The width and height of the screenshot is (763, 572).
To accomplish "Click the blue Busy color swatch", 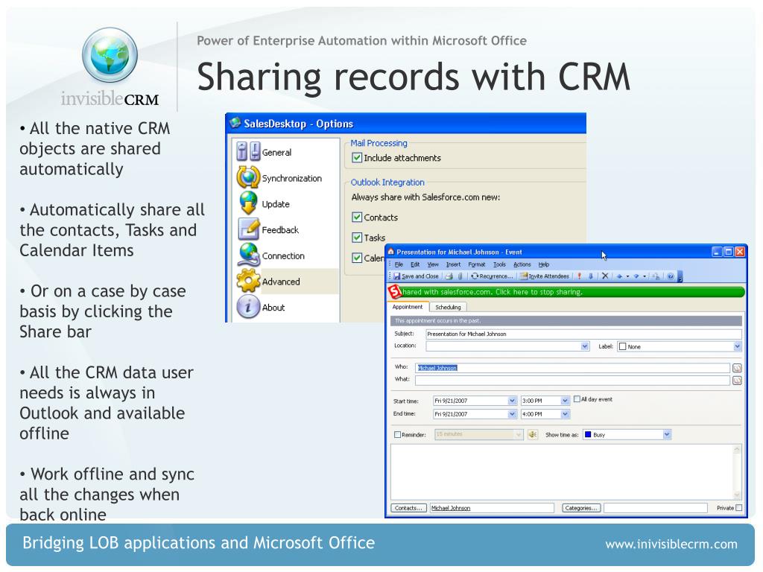I will pos(588,434).
